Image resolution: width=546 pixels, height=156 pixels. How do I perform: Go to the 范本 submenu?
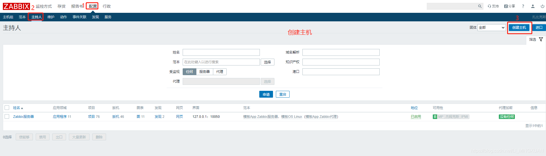[x=22, y=17]
